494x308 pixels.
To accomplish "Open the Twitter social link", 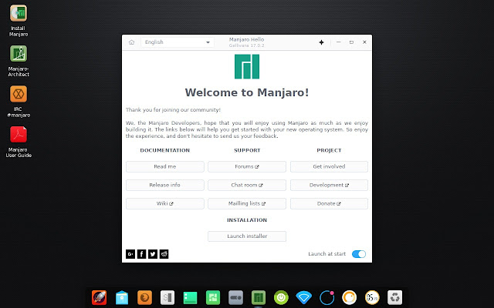I will (x=153, y=254).
